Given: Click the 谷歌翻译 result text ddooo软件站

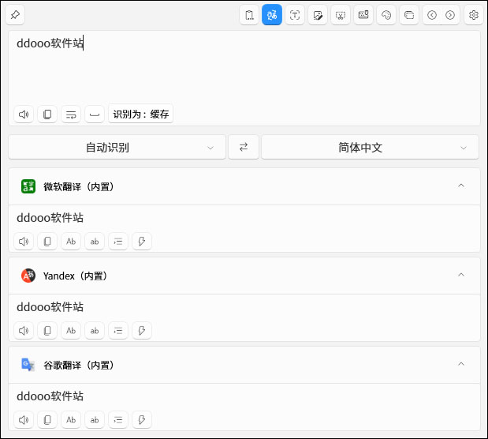Looking at the screenshot, I should point(50,396).
